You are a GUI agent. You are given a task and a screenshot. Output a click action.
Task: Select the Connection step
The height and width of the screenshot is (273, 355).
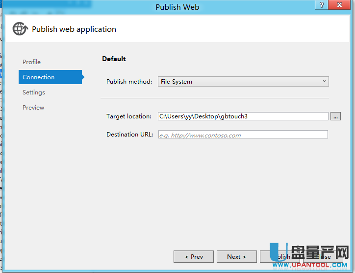[51, 77]
